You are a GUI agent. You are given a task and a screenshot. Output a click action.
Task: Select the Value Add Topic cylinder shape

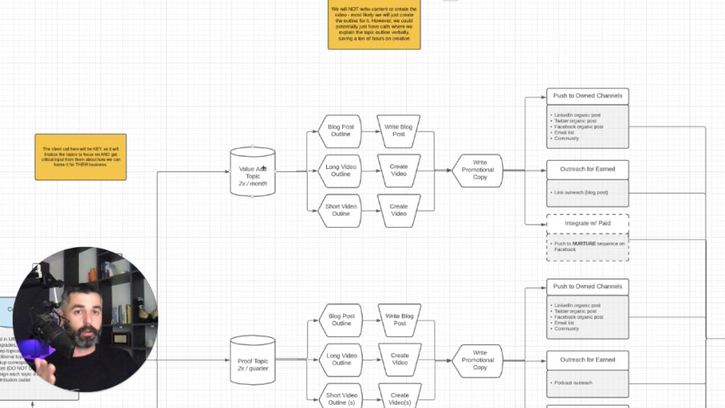(x=252, y=171)
